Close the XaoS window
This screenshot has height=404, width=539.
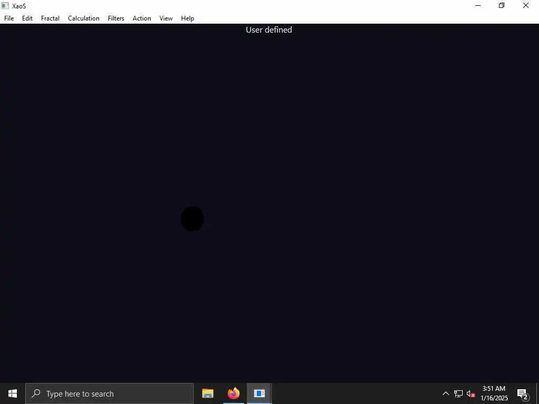click(x=526, y=5)
